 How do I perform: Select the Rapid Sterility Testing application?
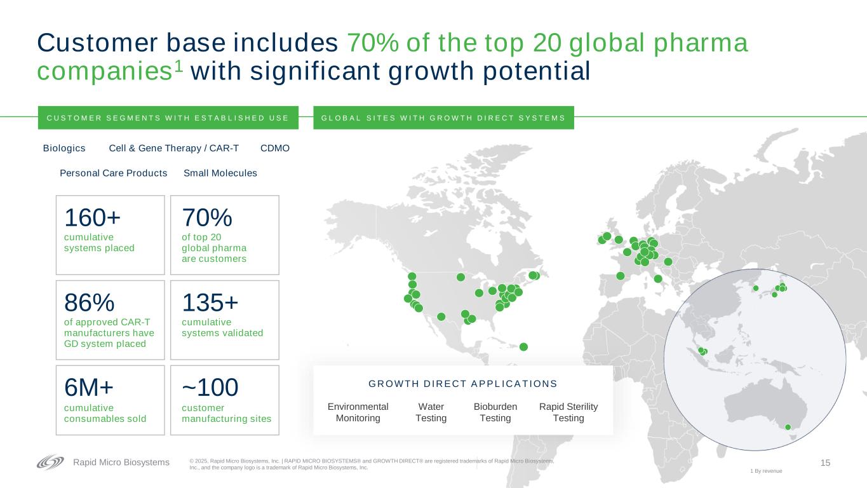pos(568,412)
